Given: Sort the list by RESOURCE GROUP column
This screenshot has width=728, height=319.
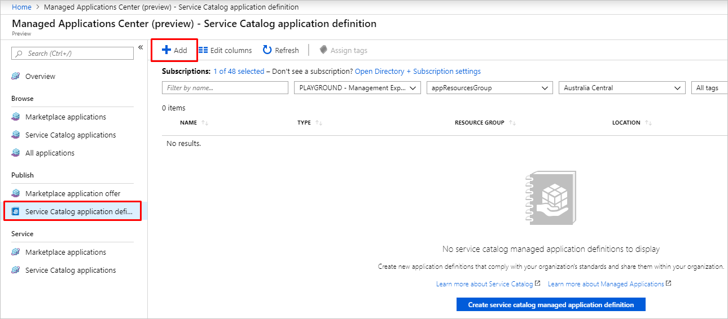Looking at the screenshot, I should [x=480, y=122].
